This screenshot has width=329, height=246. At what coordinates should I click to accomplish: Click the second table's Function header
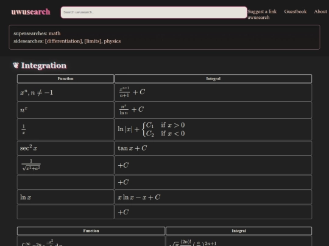pyautogui.click(x=91, y=231)
